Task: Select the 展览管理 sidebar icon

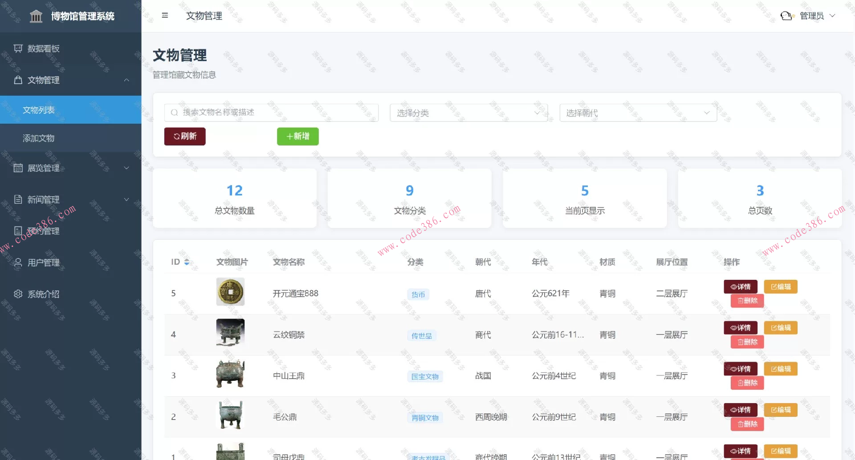Action: (18, 168)
